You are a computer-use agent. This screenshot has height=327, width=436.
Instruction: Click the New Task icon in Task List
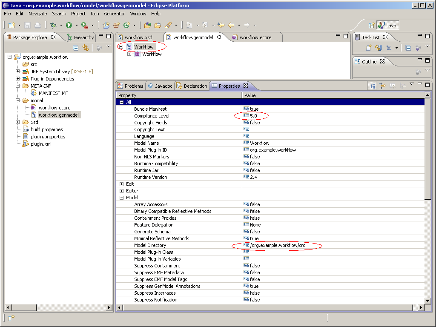(x=368, y=48)
